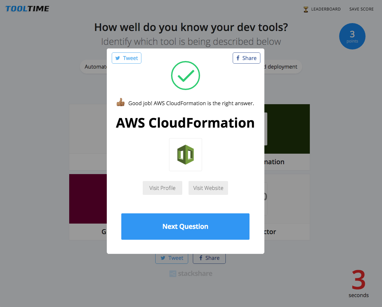382x307 pixels.
Task: Click the stackshare logo
Action: click(191, 274)
